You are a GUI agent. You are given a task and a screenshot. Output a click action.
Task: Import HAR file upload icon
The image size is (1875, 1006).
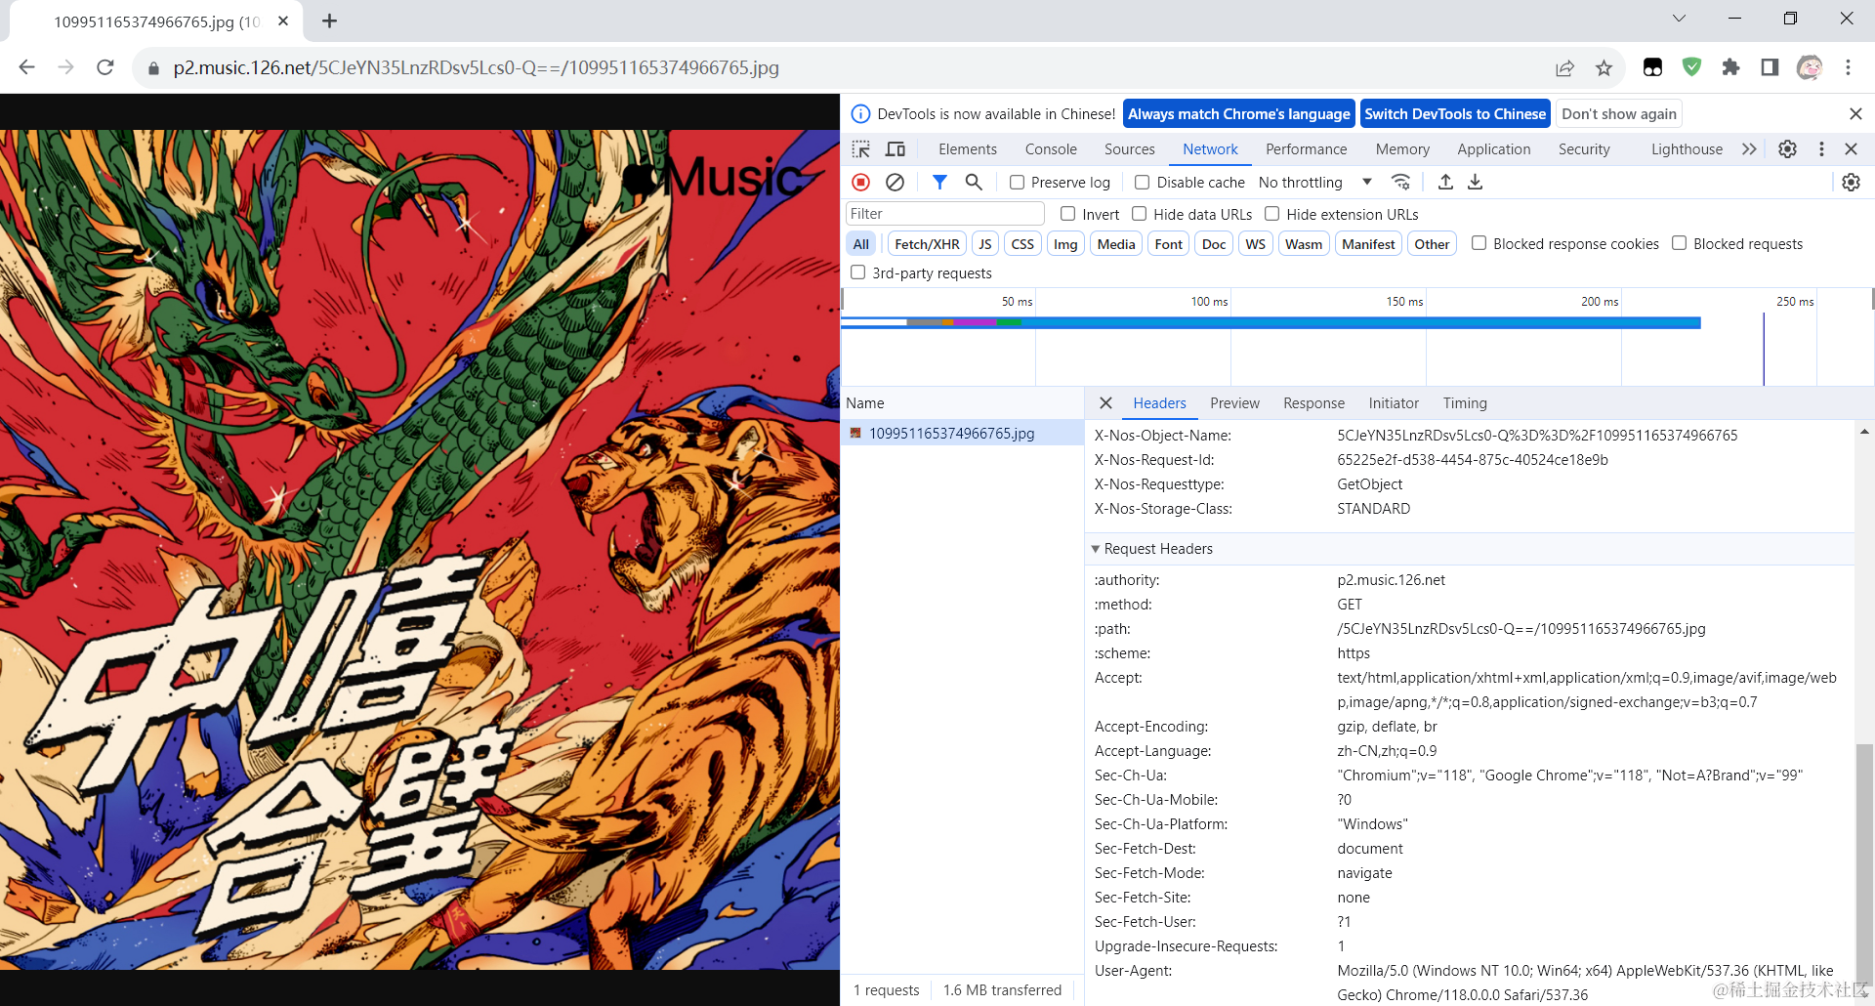[1446, 182]
